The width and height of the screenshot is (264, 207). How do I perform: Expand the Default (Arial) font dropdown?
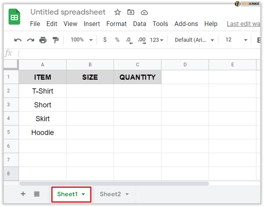coord(194,40)
